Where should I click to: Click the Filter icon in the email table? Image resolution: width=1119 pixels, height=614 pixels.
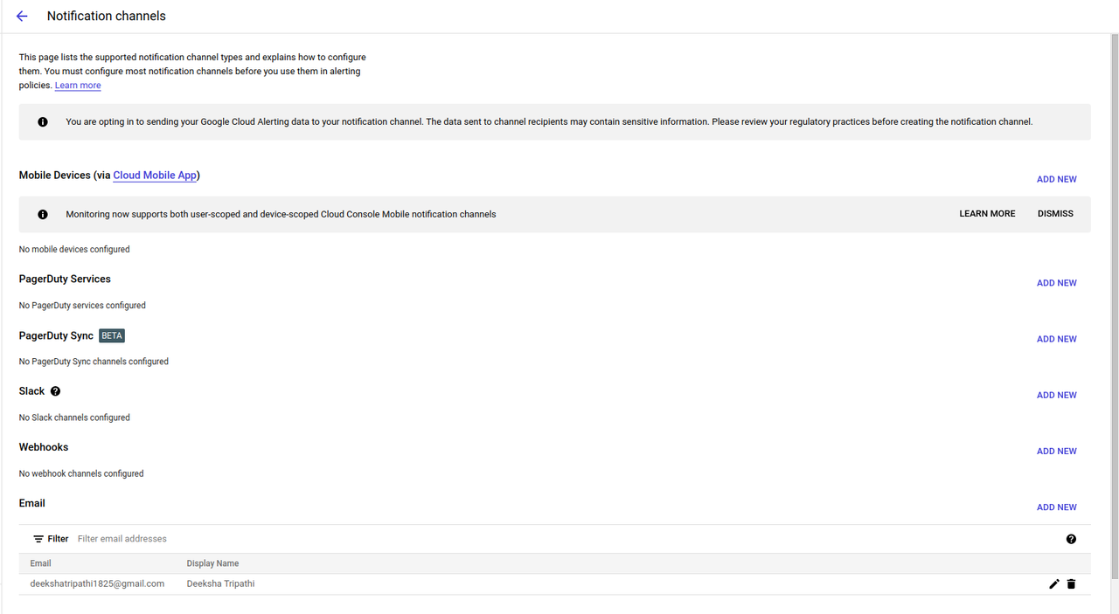pos(38,539)
